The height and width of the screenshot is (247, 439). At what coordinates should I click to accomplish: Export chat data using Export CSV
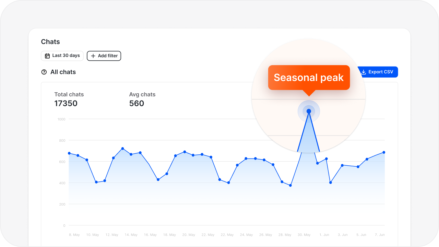[377, 72]
